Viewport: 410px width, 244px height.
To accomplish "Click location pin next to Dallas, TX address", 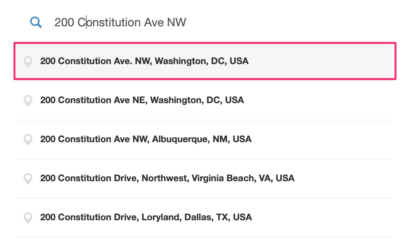I will coord(28,218).
